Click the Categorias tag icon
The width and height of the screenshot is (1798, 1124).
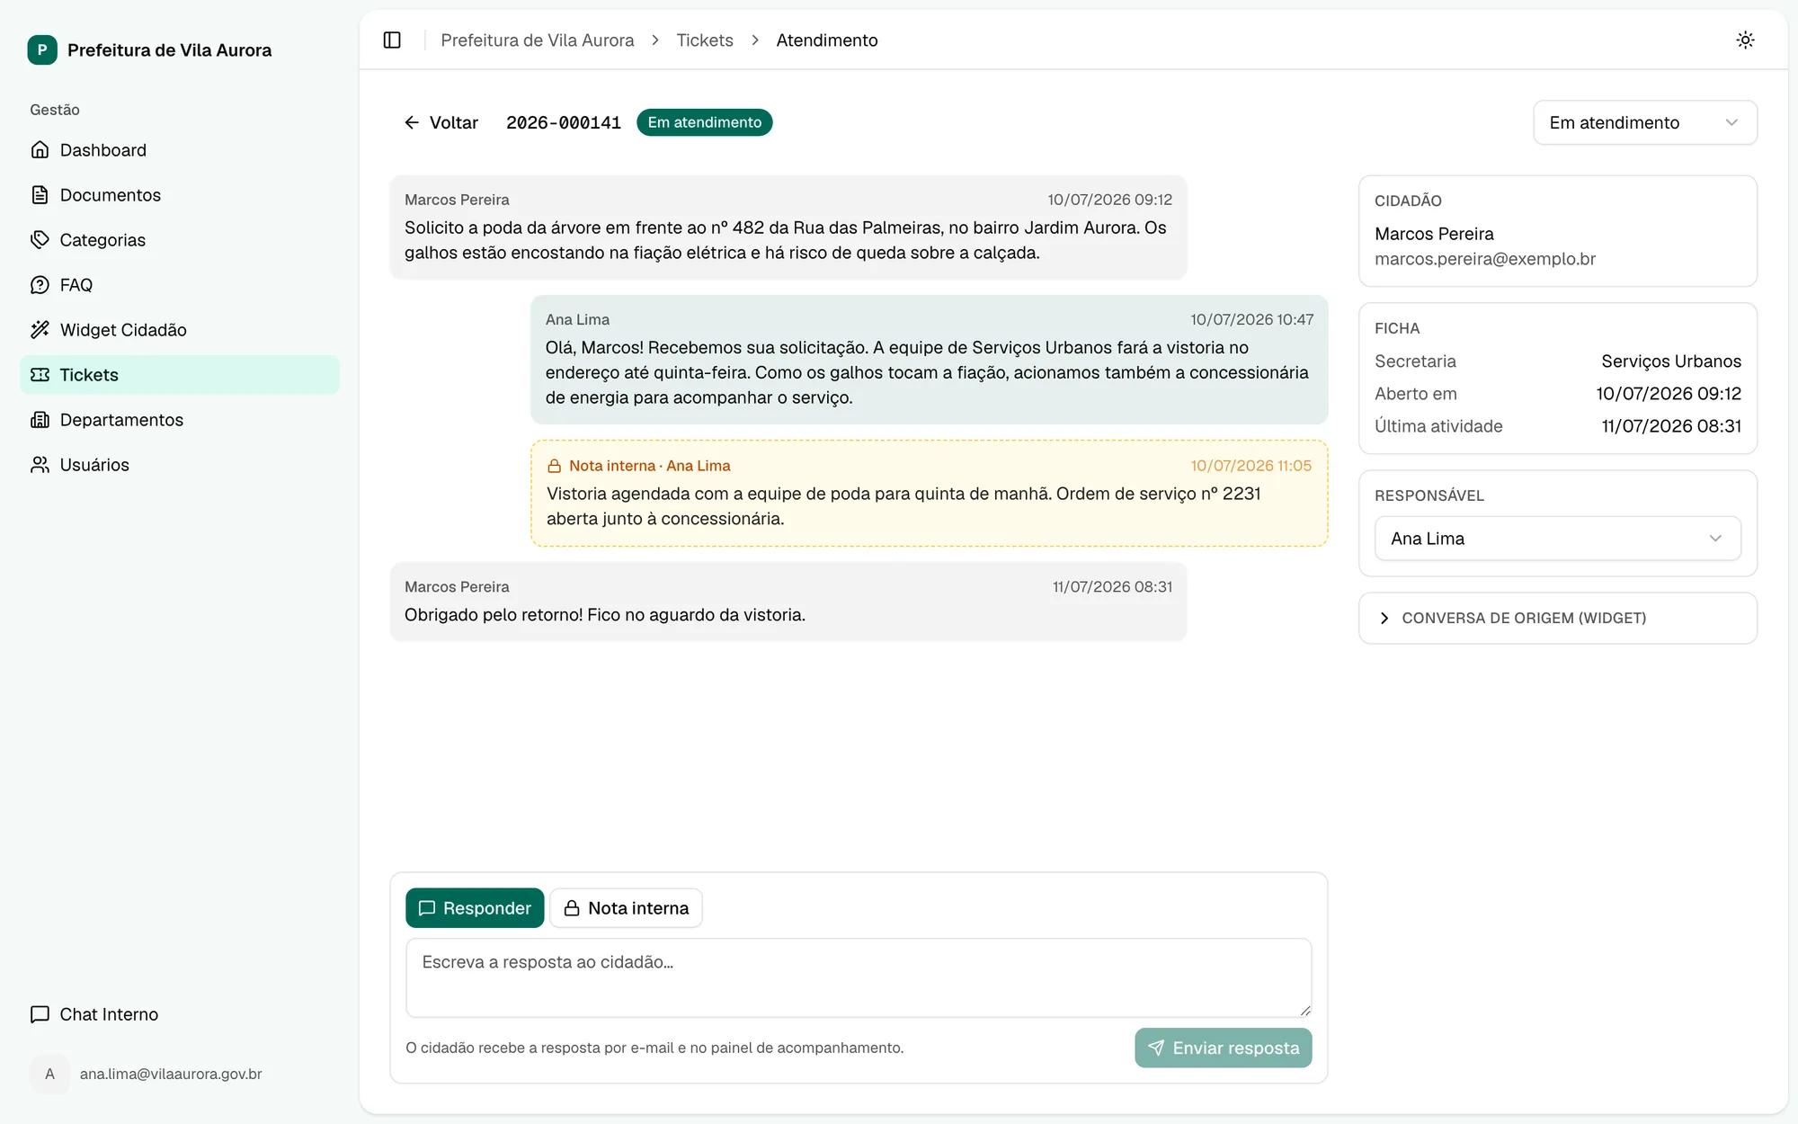(x=40, y=239)
